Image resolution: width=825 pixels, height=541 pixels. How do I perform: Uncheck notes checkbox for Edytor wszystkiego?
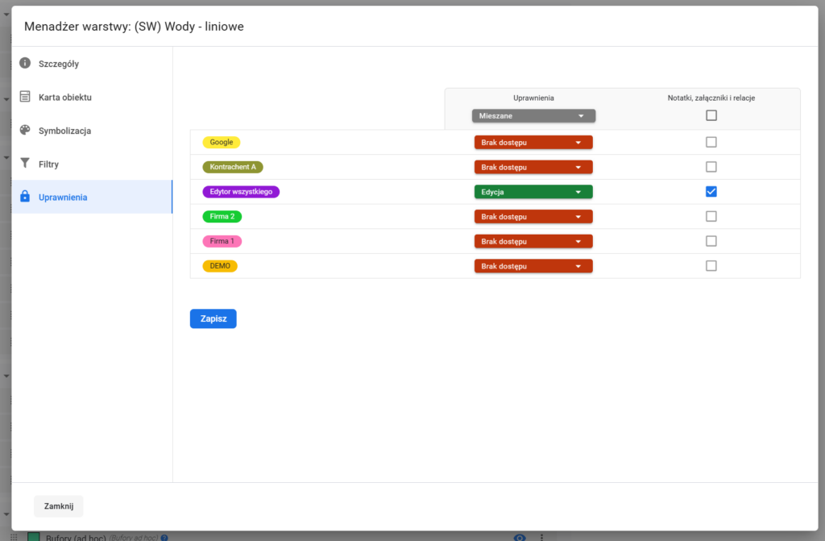tap(711, 192)
